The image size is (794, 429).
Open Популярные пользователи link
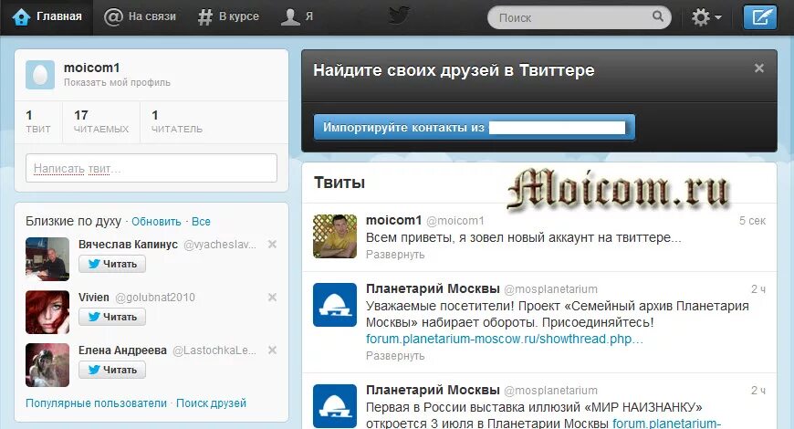96,403
